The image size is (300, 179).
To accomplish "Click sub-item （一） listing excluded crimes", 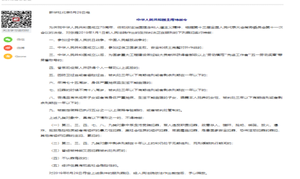I will 161,130.
